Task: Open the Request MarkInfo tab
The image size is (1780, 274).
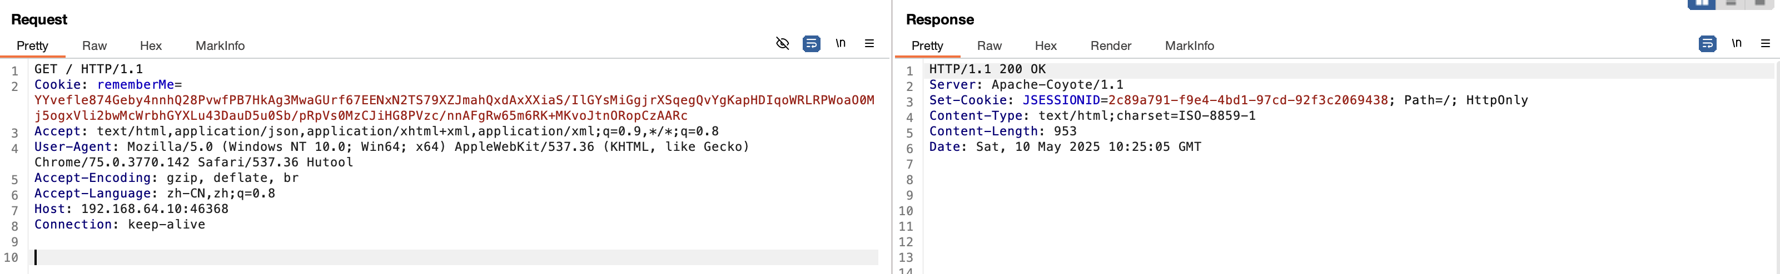Action: click(x=220, y=45)
